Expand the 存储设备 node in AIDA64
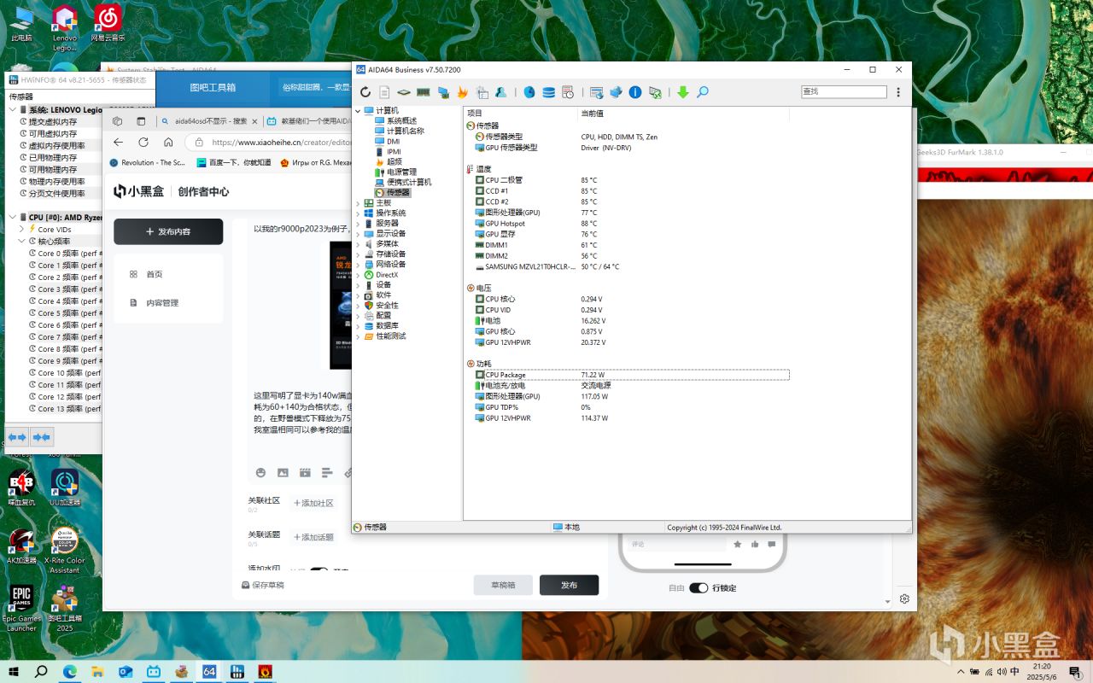This screenshot has height=683, width=1093. pos(358,254)
